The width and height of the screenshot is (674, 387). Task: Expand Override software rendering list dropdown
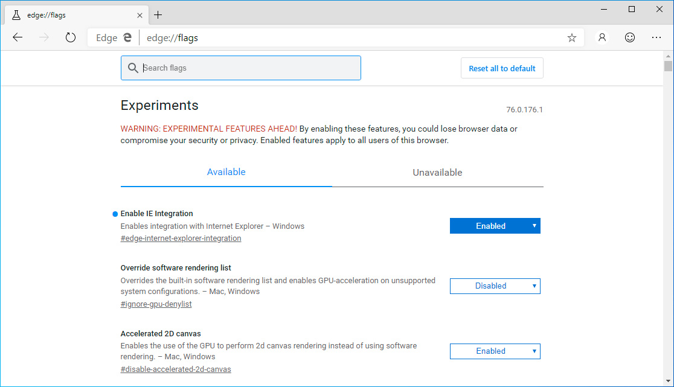495,286
